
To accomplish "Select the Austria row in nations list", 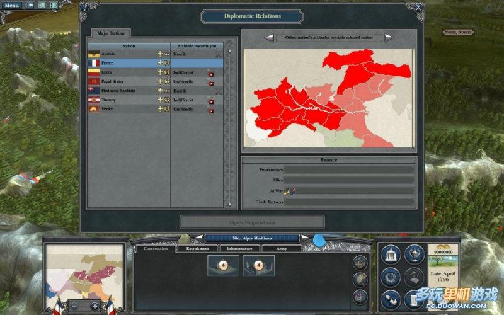I will coord(156,54).
